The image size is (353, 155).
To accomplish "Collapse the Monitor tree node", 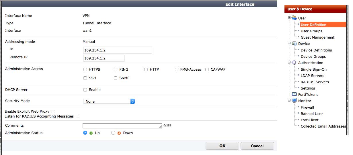I will click(289, 101).
